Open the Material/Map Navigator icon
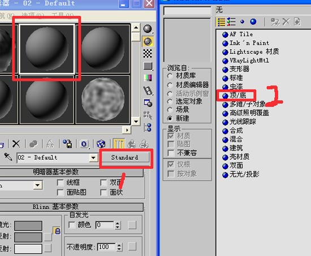Screen dimensions: 311x256 [148, 127]
